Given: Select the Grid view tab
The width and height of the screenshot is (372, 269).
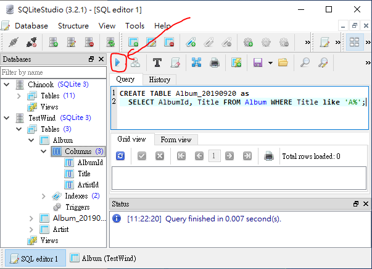Looking at the screenshot, I should pyautogui.click(x=131, y=139).
